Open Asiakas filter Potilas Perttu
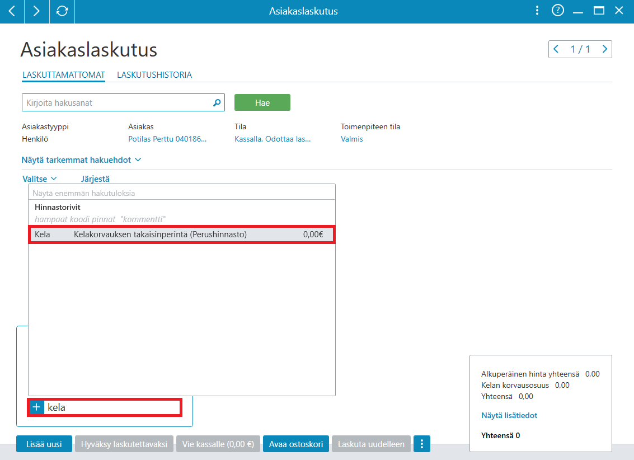 click(167, 139)
